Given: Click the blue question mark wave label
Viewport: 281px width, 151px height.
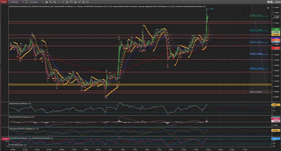Looking at the screenshot, I should click(213, 9).
